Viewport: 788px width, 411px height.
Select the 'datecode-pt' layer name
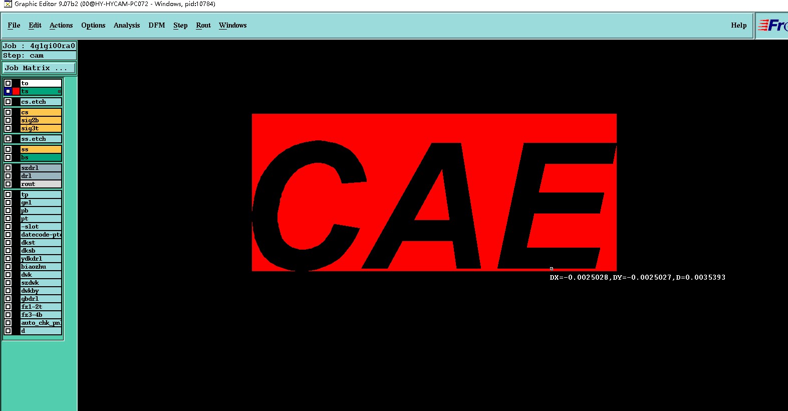[x=41, y=235]
